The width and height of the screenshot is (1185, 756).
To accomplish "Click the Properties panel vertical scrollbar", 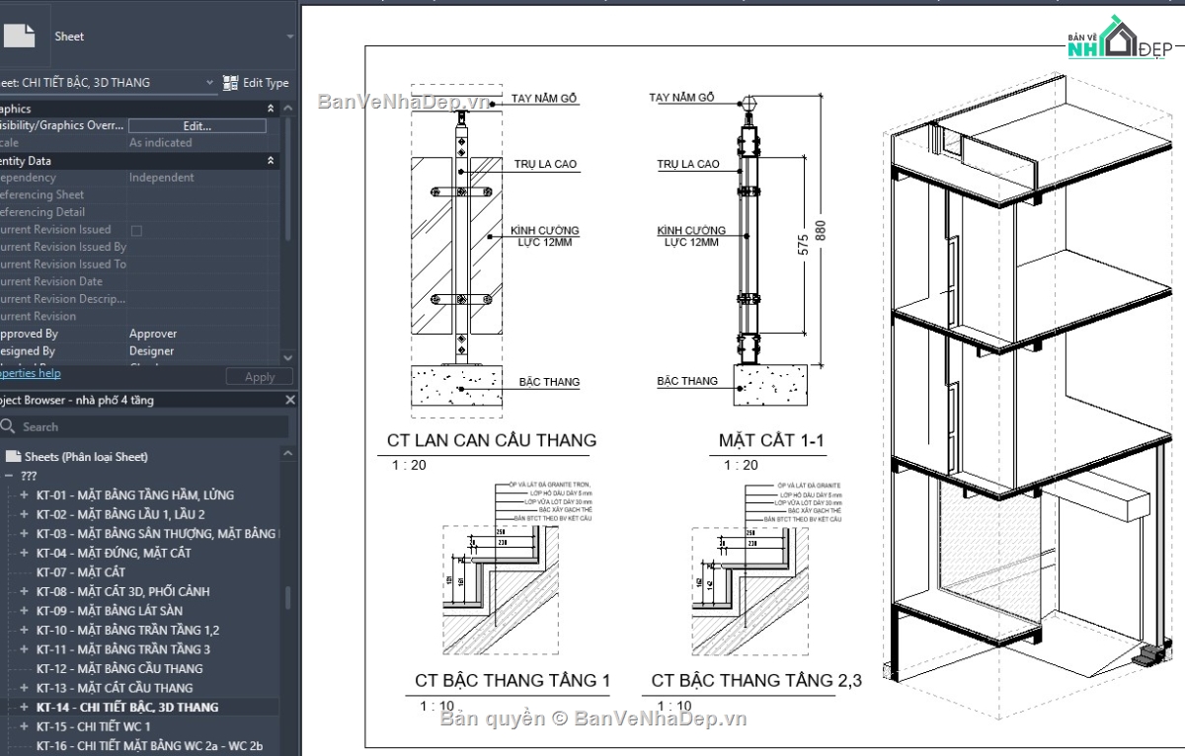I will coord(288,178).
